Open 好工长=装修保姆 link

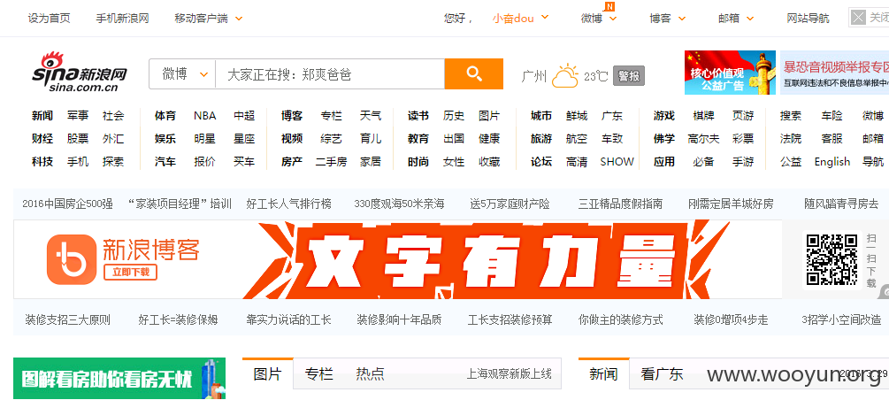click(x=178, y=320)
